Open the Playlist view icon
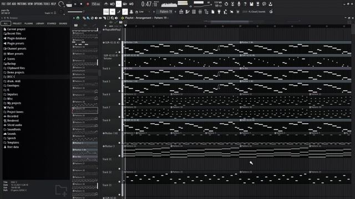Screen dimensions: 355x199 [181, 12]
